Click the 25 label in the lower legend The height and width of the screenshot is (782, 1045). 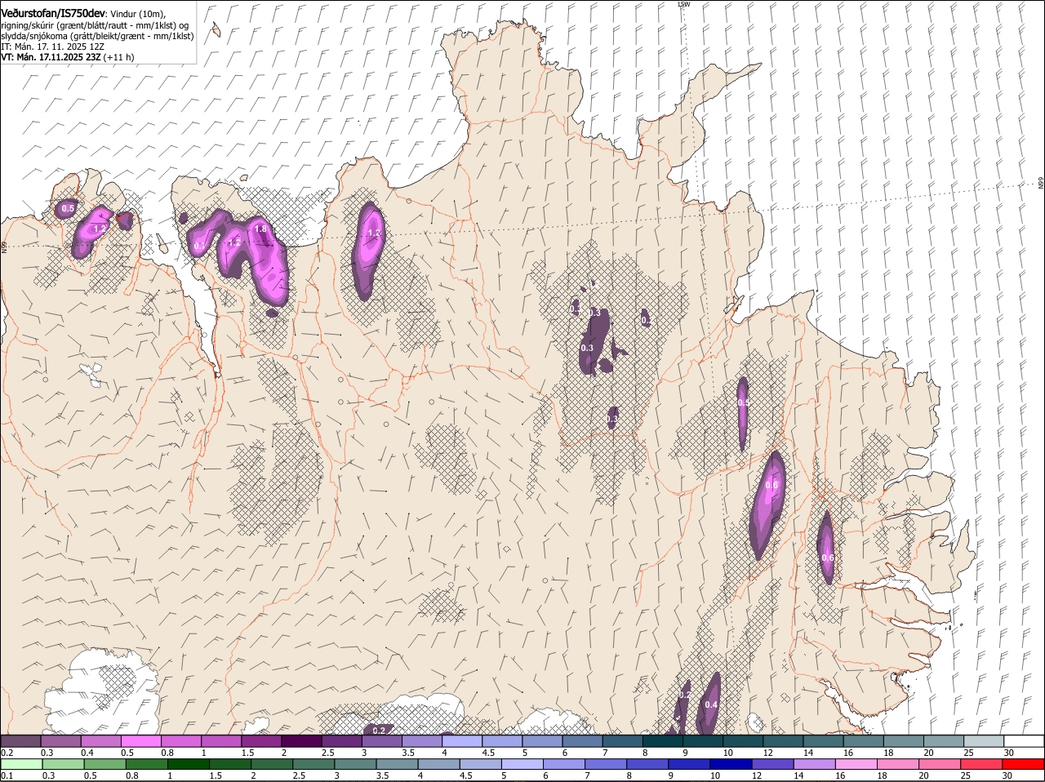tap(965, 775)
